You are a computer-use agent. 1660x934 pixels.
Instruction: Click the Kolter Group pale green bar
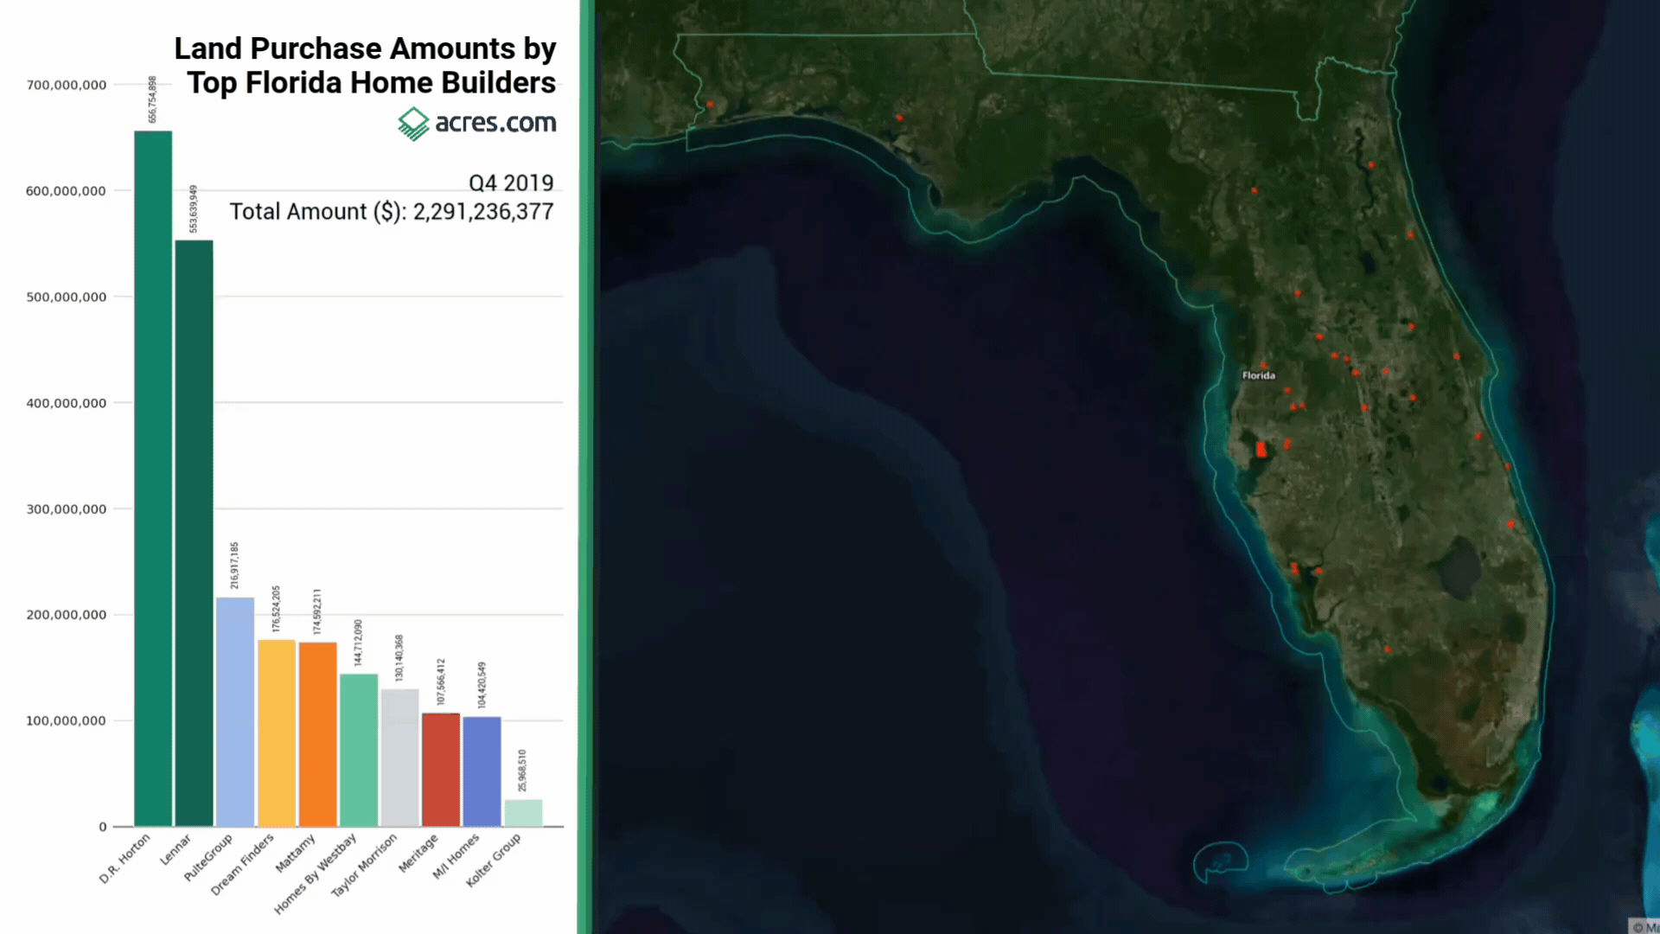click(523, 813)
